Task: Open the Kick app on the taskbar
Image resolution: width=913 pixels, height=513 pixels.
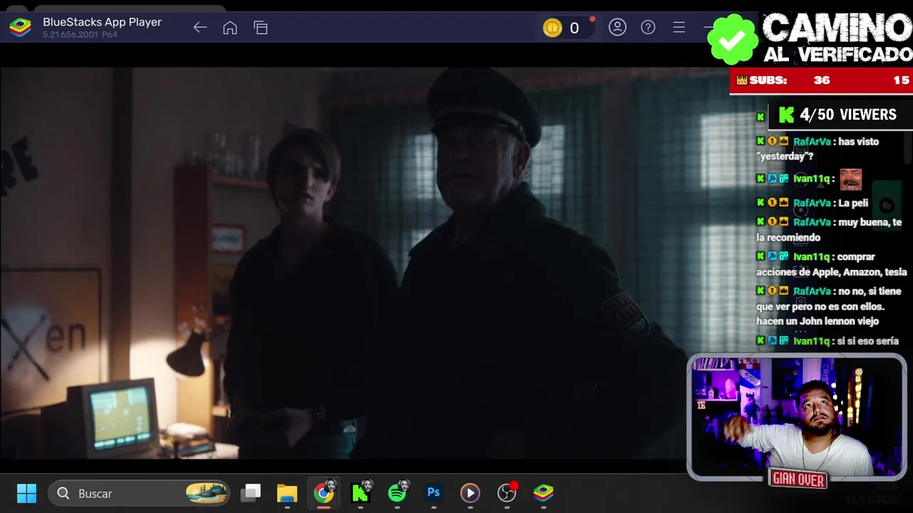Action: click(361, 493)
